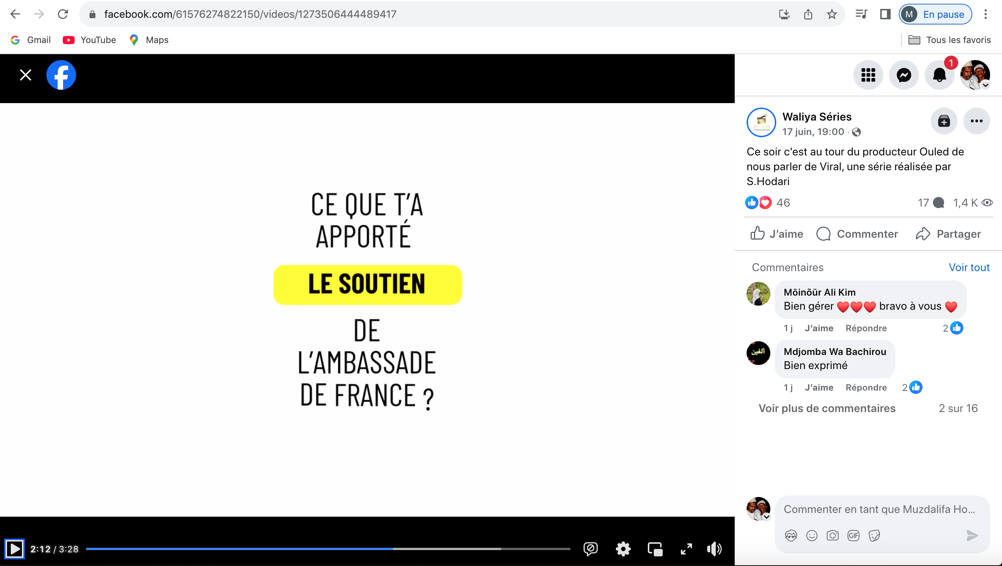
Task: Play the paused video
Action: point(15,549)
